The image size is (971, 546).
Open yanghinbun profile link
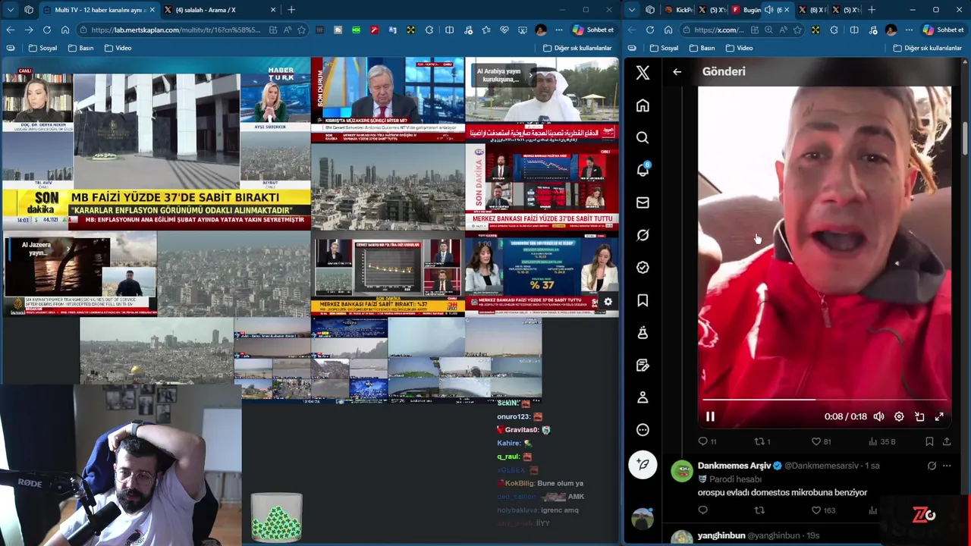[721, 535]
